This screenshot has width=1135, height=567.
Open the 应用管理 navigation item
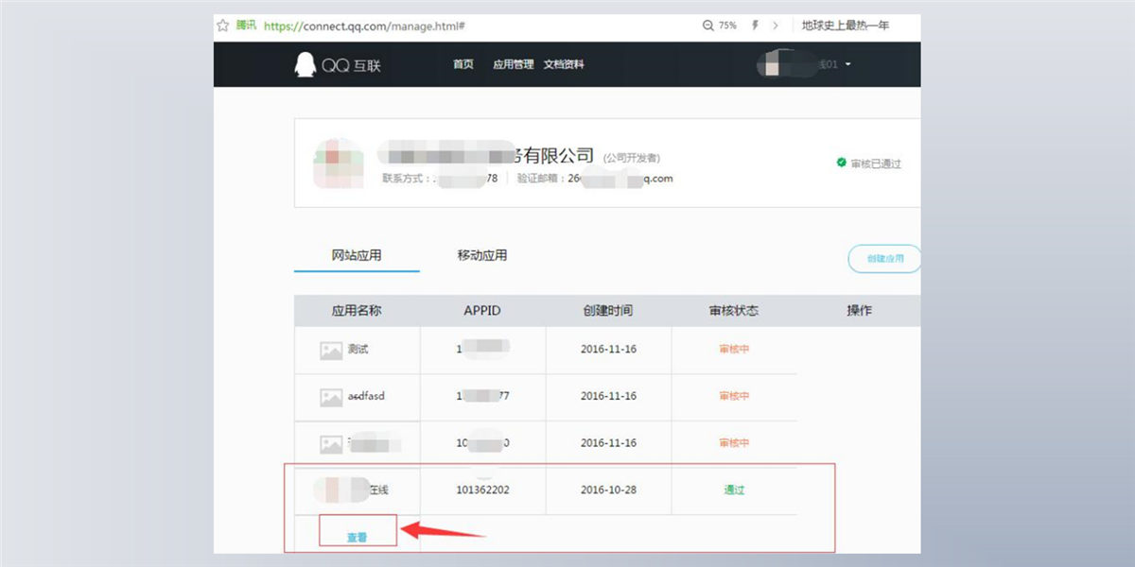pyautogui.click(x=514, y=64)
